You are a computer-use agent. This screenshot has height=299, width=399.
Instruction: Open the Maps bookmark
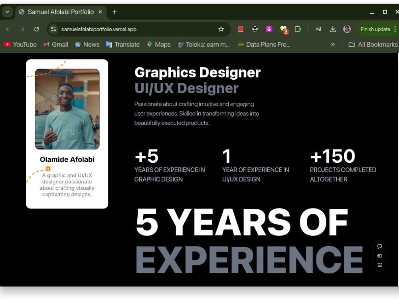point(159,45)
